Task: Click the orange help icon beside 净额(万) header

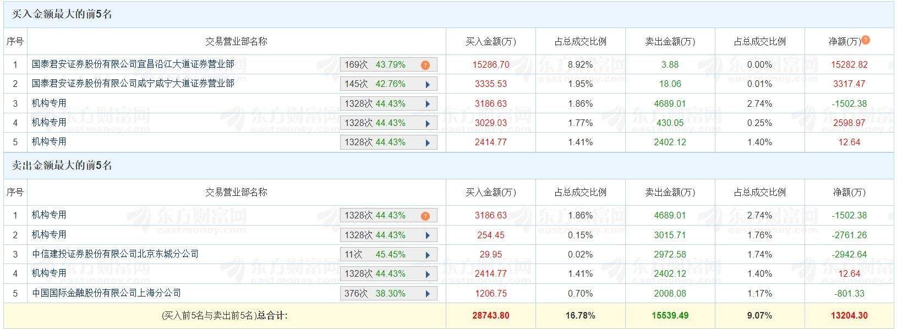Action: point(866,40)
